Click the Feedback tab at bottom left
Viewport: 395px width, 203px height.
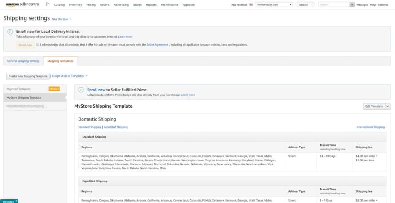point(9,201)
